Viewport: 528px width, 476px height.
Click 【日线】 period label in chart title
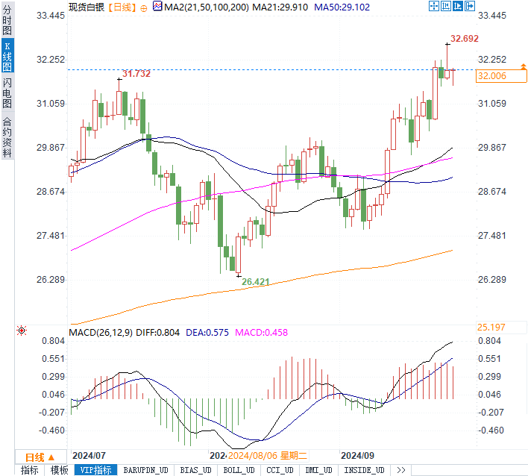coord(121,7)
